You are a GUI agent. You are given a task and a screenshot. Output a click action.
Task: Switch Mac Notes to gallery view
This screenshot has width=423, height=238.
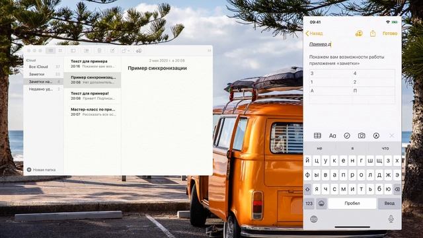tap(60, 51)
